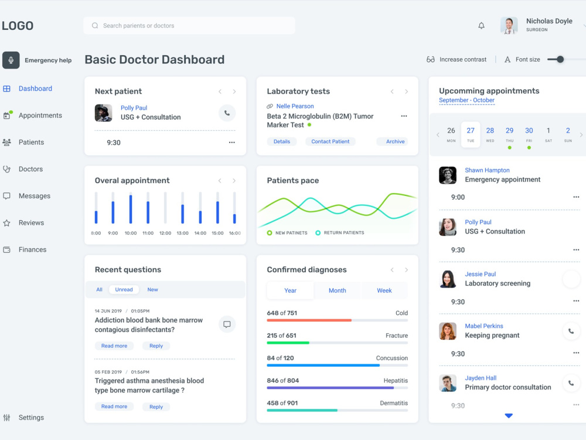This screenshot has width=586, height=440.
Task: Click the Emergency help microphone icon
Action: pyautogui.click(x=11, y=60)
